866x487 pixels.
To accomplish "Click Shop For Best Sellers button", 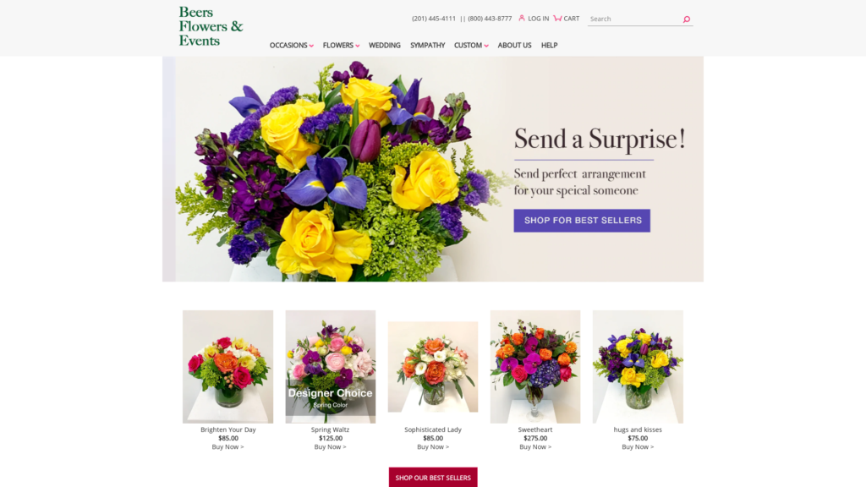I will 582,221.
